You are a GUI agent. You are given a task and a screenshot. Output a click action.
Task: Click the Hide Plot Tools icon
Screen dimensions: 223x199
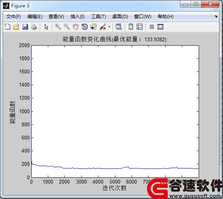tap(152, 27)
